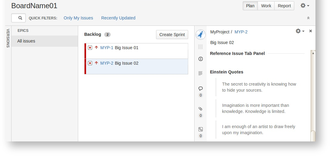Open the comments tab in issue panel
This screenshot has height=156, width=330.
(x=200, y=89)
